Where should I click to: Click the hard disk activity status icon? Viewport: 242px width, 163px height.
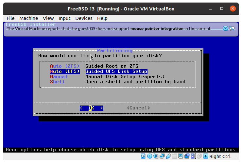(x=143, y=156)
